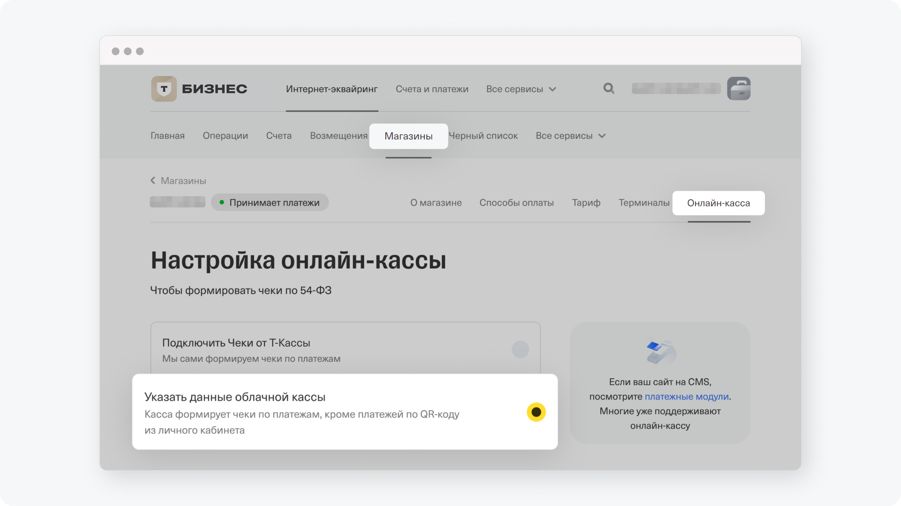
Task: Open the briefcase profile avatar
Action: click(x=739, y=89)
